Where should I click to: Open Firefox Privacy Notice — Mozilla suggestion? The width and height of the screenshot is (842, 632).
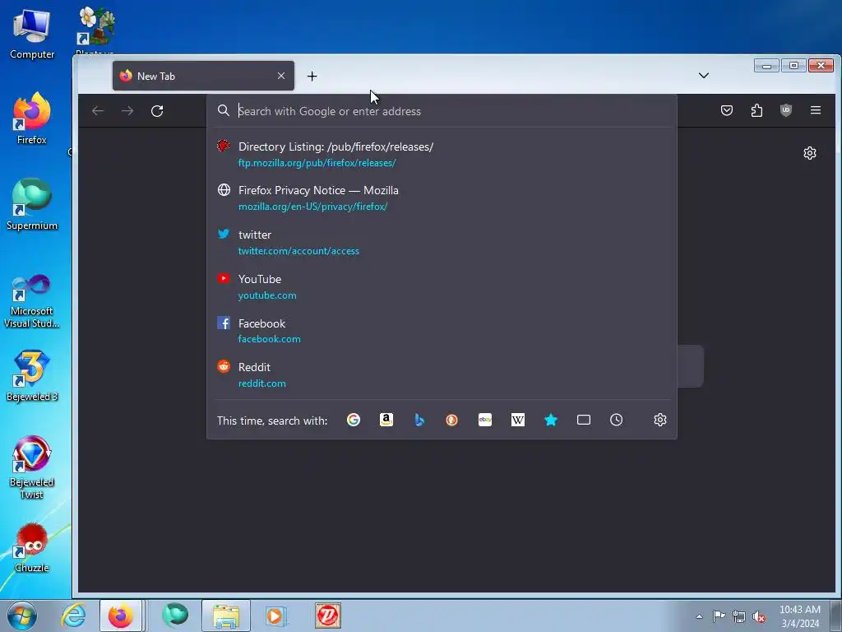point(442,197)
